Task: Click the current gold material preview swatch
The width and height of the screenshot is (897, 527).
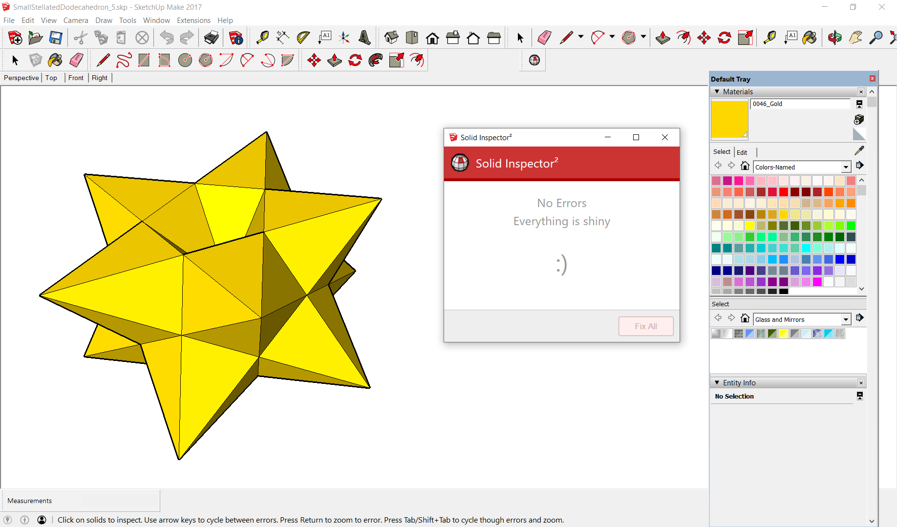Action: tap(729, 119)
